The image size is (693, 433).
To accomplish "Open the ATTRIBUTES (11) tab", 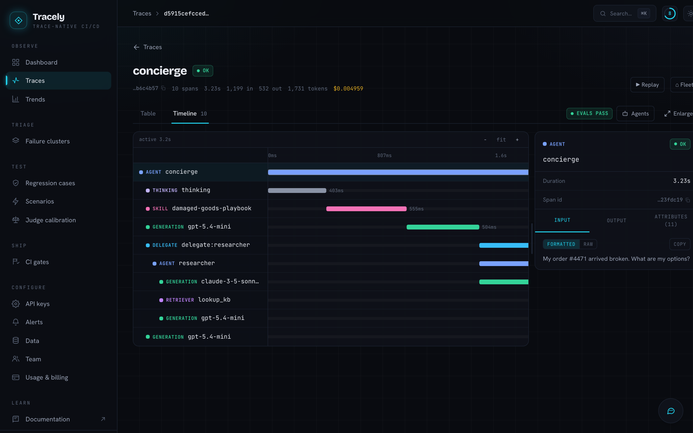I will 671,221.
